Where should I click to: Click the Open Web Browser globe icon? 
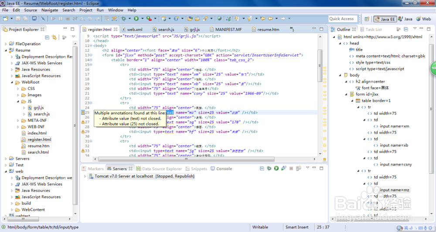219,19
